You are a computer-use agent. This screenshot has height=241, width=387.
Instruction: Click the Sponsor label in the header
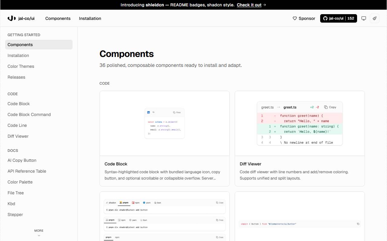click(307, 18)
